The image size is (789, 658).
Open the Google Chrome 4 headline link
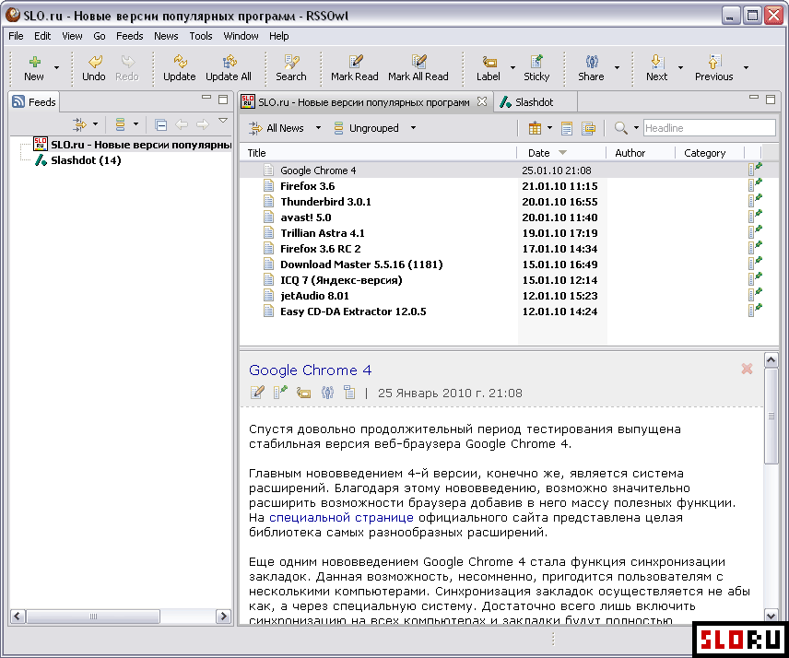[x=310, y=370]
